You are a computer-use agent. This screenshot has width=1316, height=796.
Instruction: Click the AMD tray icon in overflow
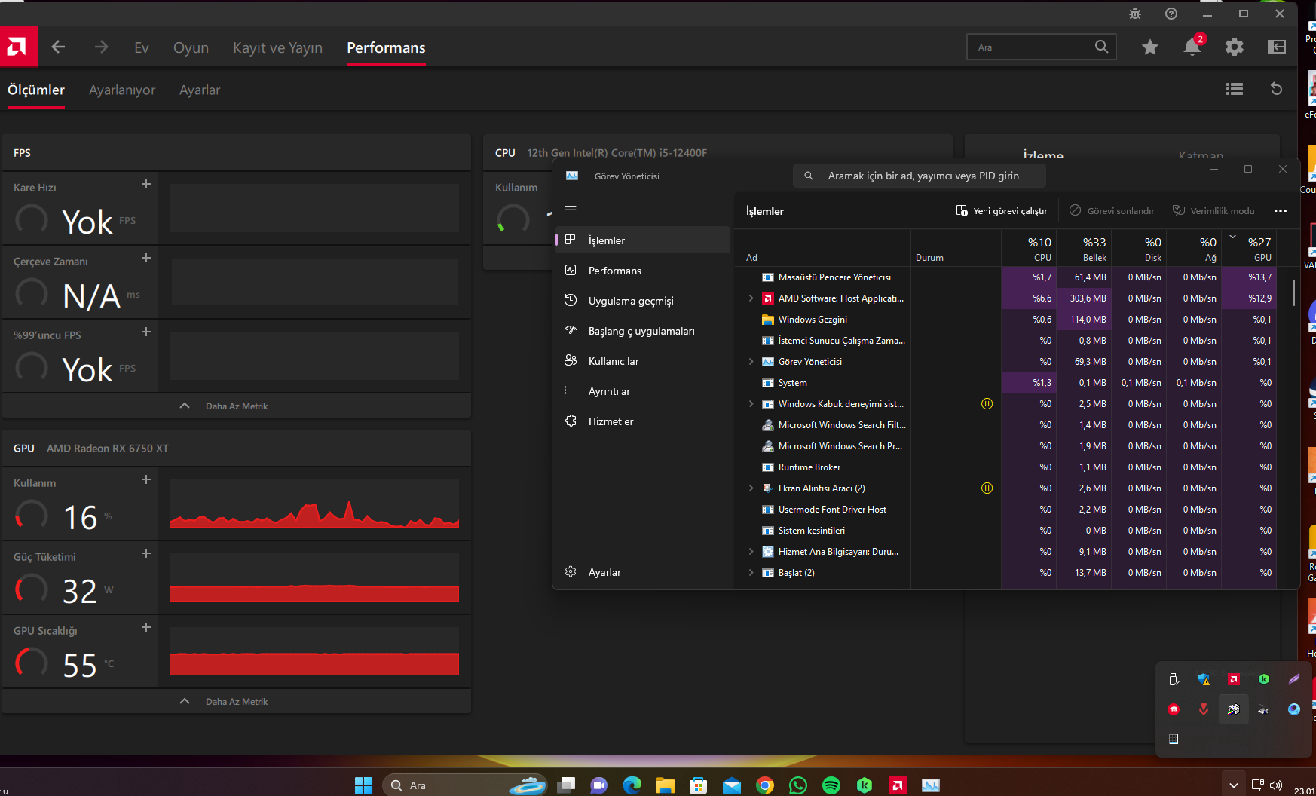point(1234,679)
